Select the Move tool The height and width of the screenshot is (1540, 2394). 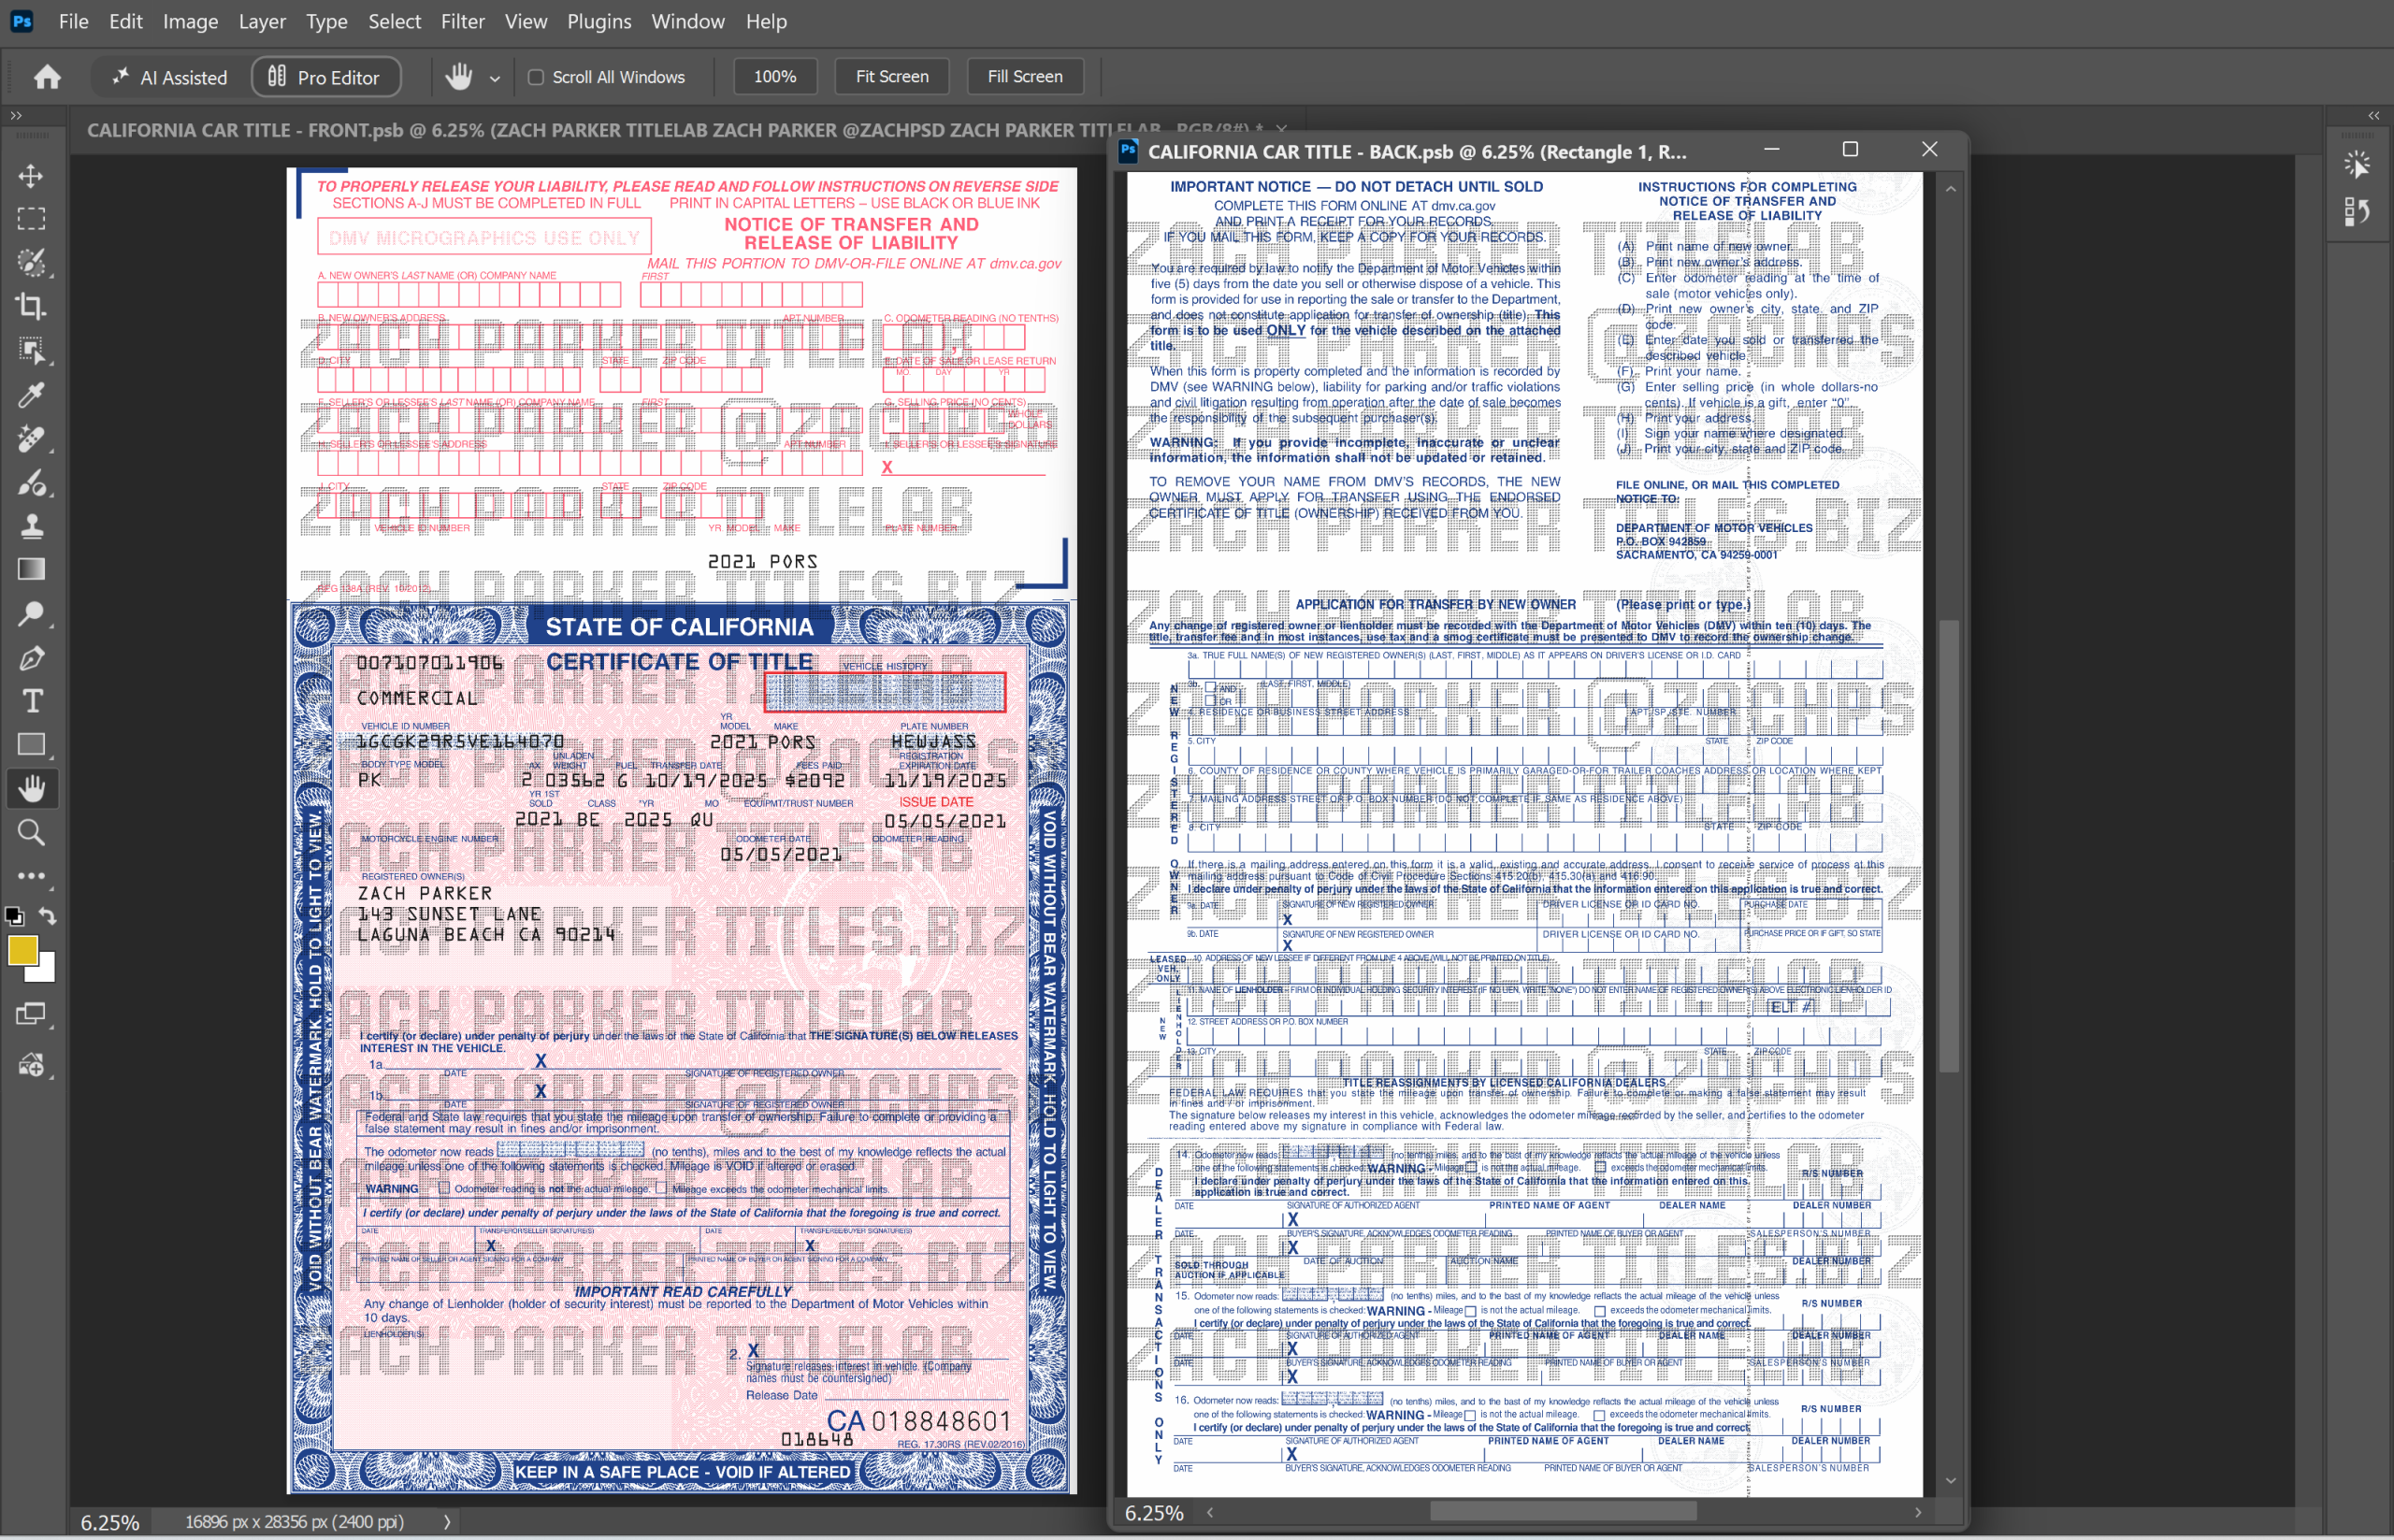(x=31, y=176)
